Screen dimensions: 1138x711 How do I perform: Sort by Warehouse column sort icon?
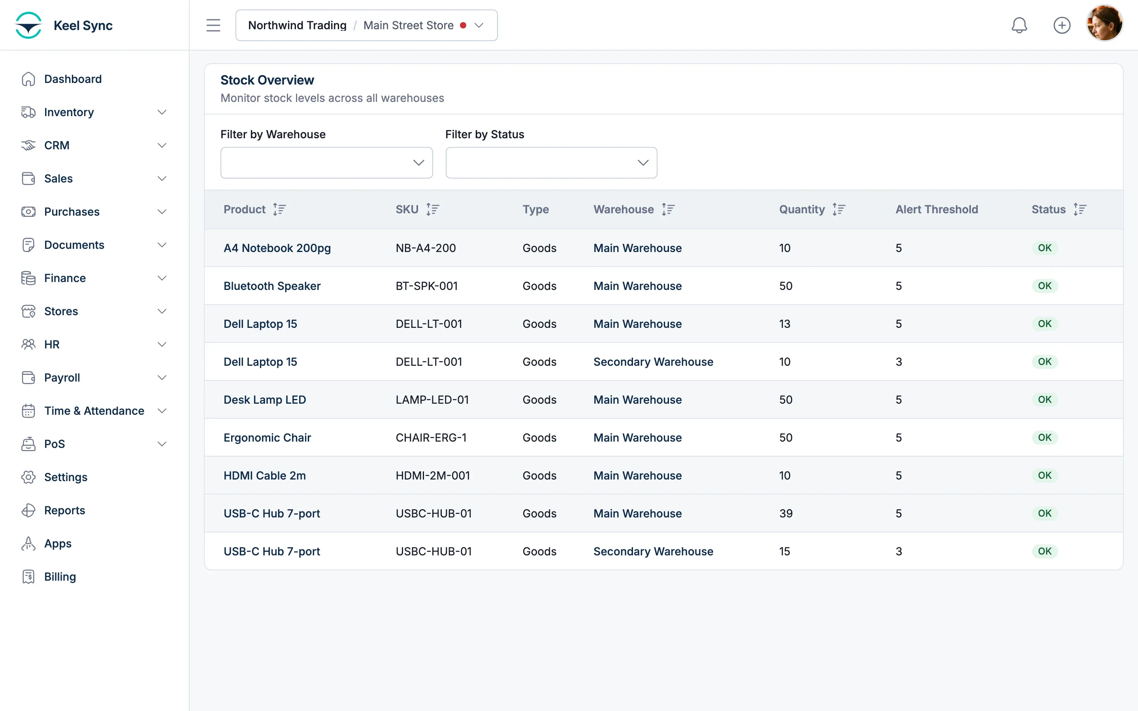[668, 209]
